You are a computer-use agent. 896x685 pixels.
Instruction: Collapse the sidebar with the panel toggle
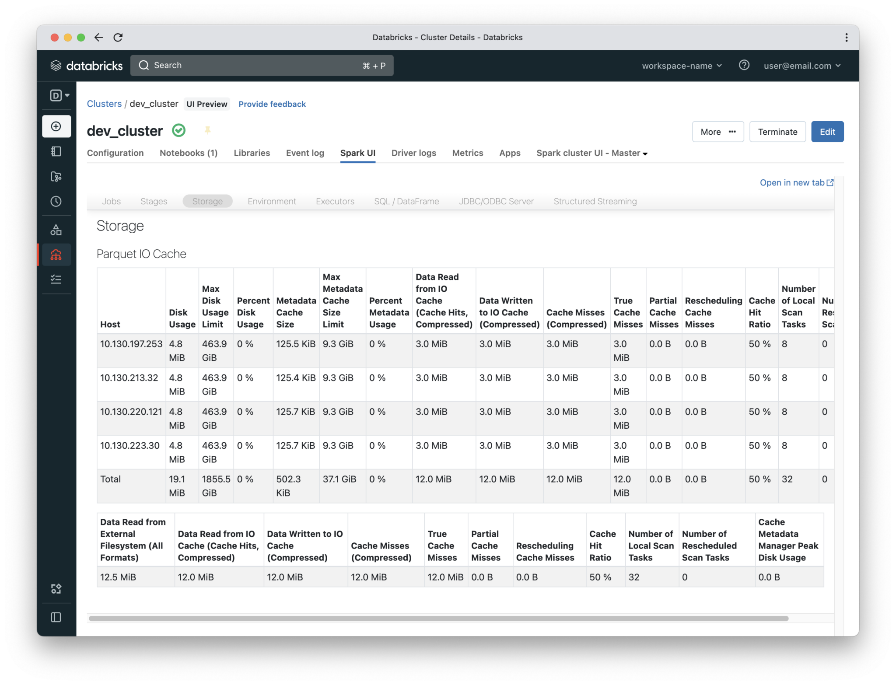pyautogui.click(x=56, y=617)
